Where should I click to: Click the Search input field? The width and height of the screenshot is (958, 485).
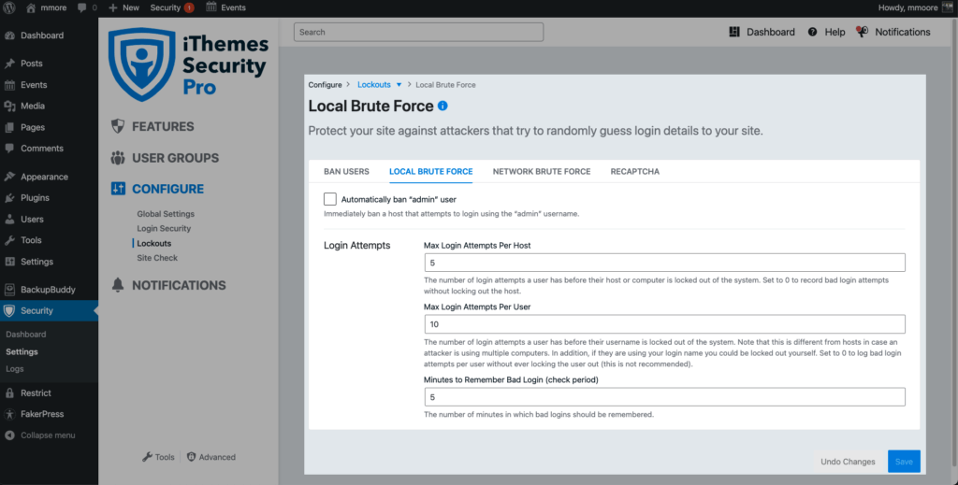coord(418,33)
